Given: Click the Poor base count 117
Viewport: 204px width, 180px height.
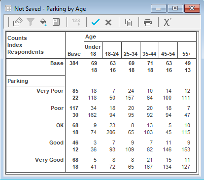Looking at the screenshot, I should pos(74,108).
